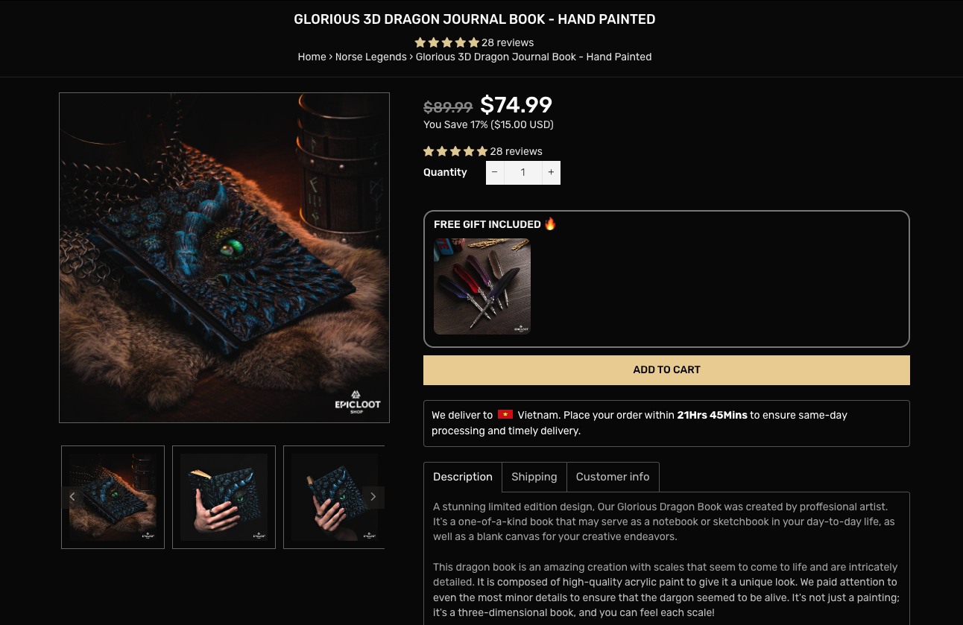The width and height of the screenshot is (963, 625).
Task: Open the Customer info tab
Action: pos(613,477)
